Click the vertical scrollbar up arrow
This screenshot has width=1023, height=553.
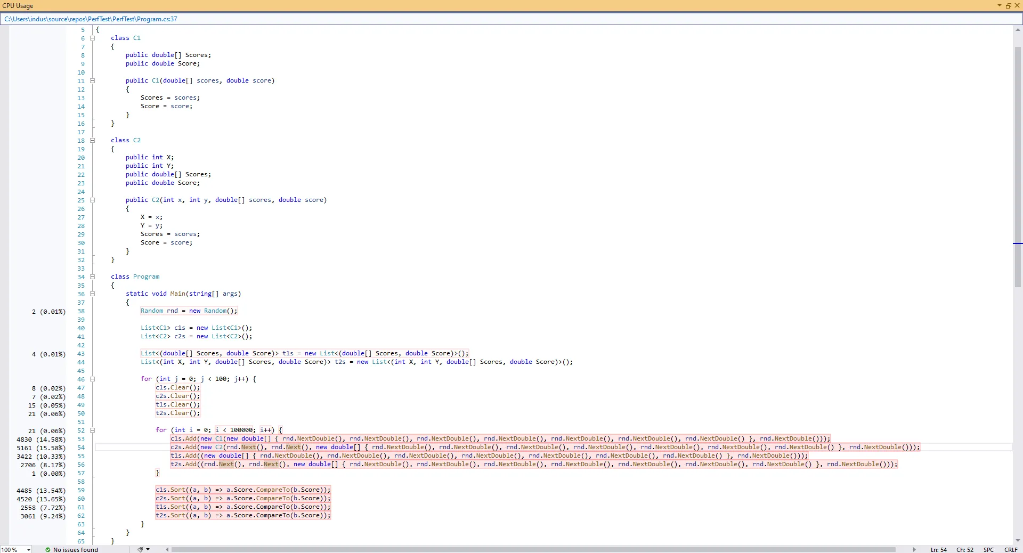coord(1018,30)
